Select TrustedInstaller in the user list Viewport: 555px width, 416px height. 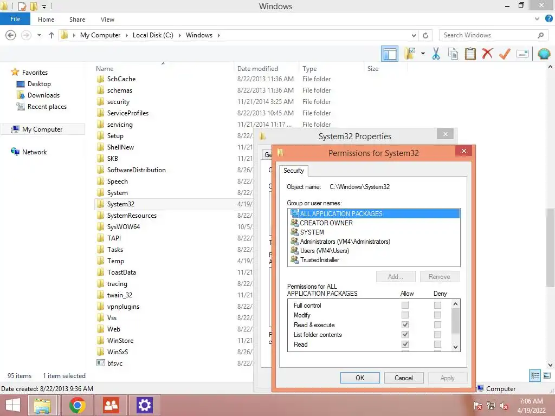(x=374, y=259)
